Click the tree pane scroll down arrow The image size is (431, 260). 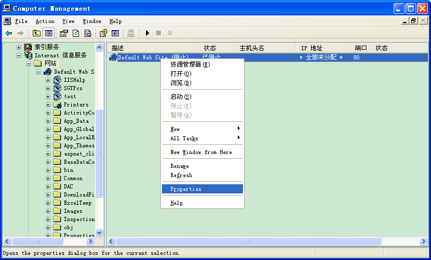click(x=99, y=232)
